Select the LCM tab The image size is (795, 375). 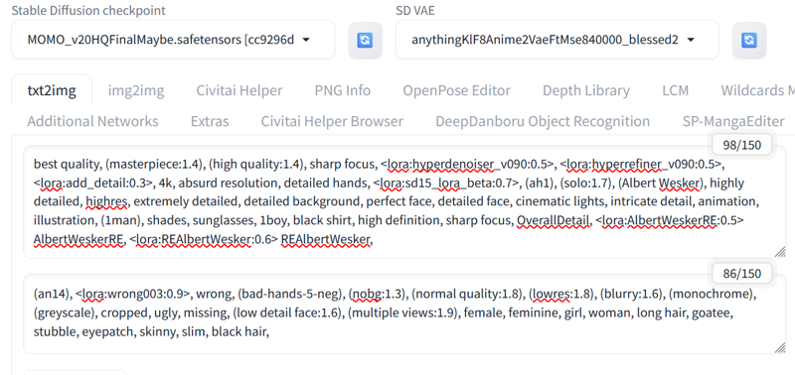coord(676,90)
